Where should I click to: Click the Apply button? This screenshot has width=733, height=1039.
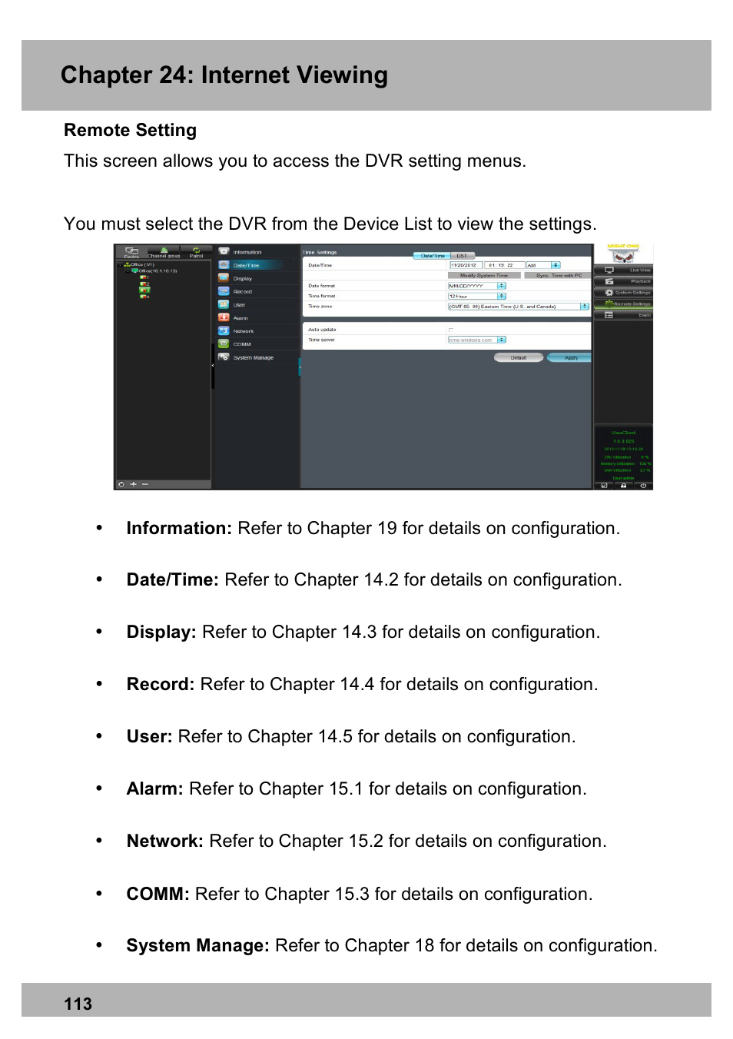[570, 357]
